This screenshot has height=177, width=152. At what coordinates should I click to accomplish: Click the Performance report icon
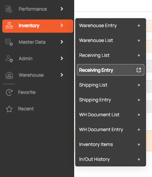(9, 9)
